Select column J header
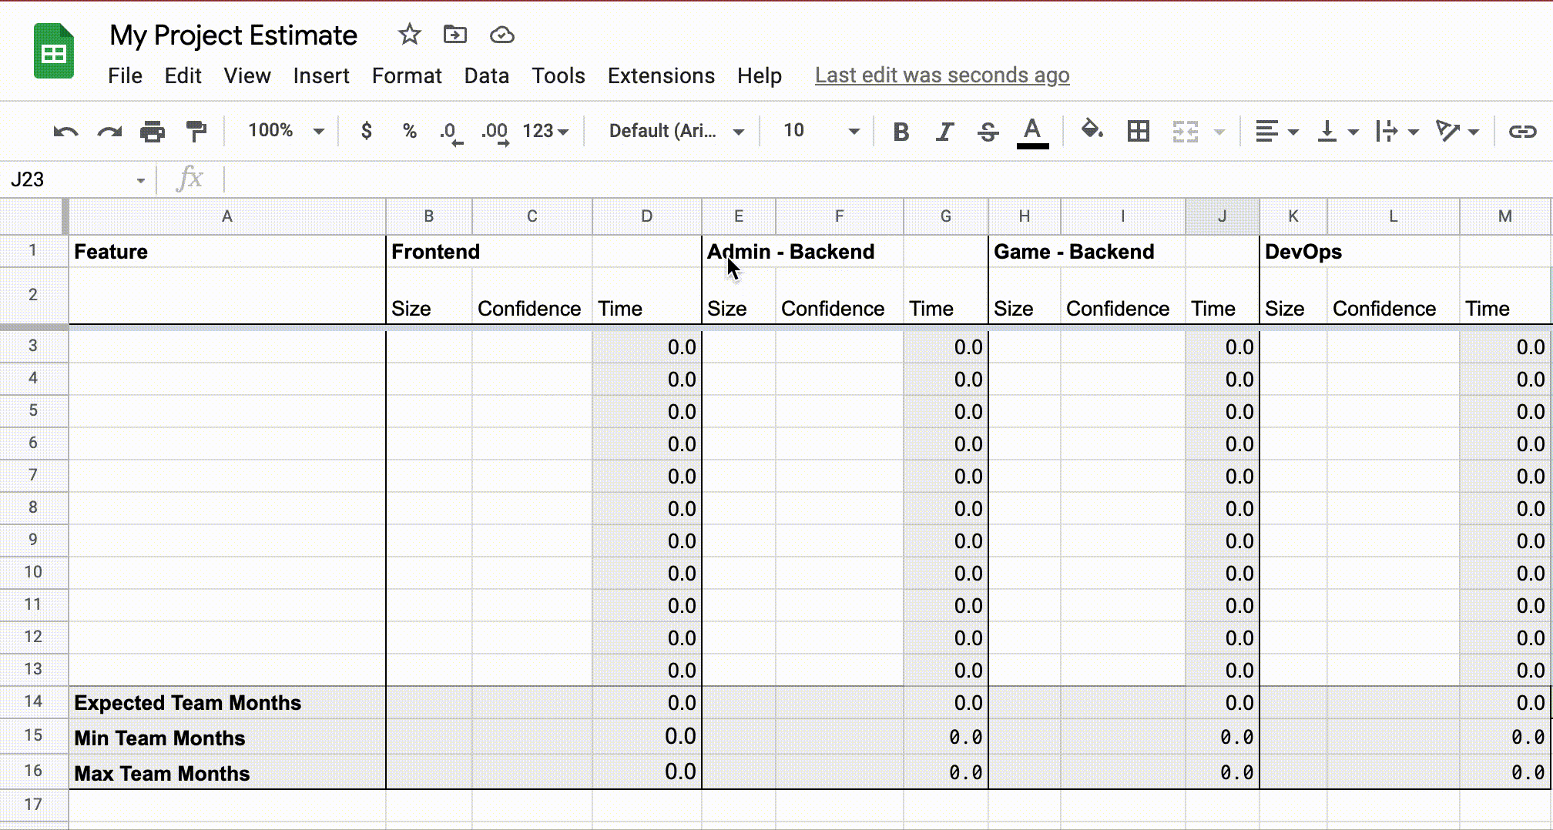The height and width of the screenshot is (830, 1553). [1223, 216]
